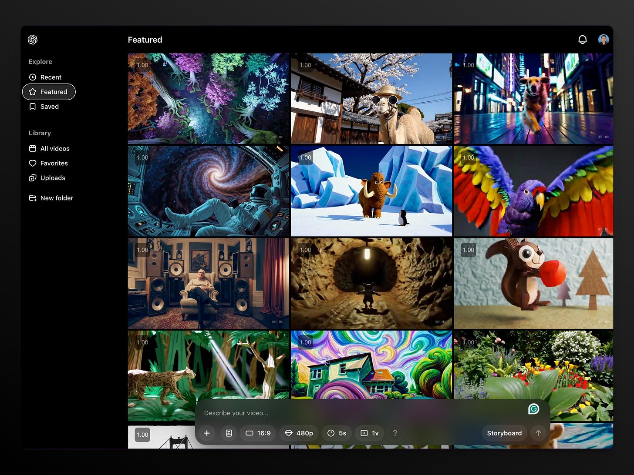Open the flower garden video
Viewport: 634px width, 475px height.
pos(533,365)
